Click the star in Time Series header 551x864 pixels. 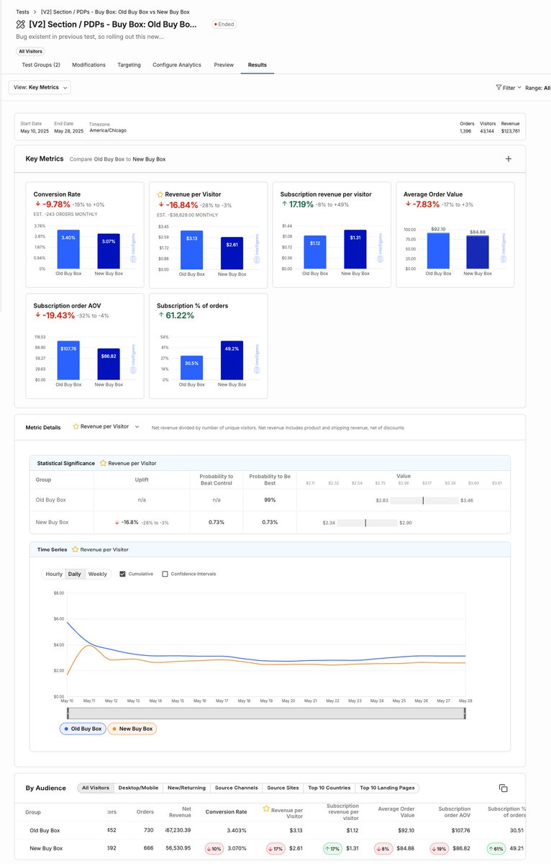[x=75, y=549]
